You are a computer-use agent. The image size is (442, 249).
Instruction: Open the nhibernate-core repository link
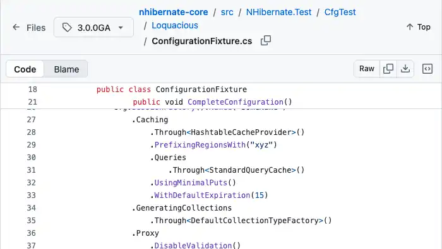point(174,12)
